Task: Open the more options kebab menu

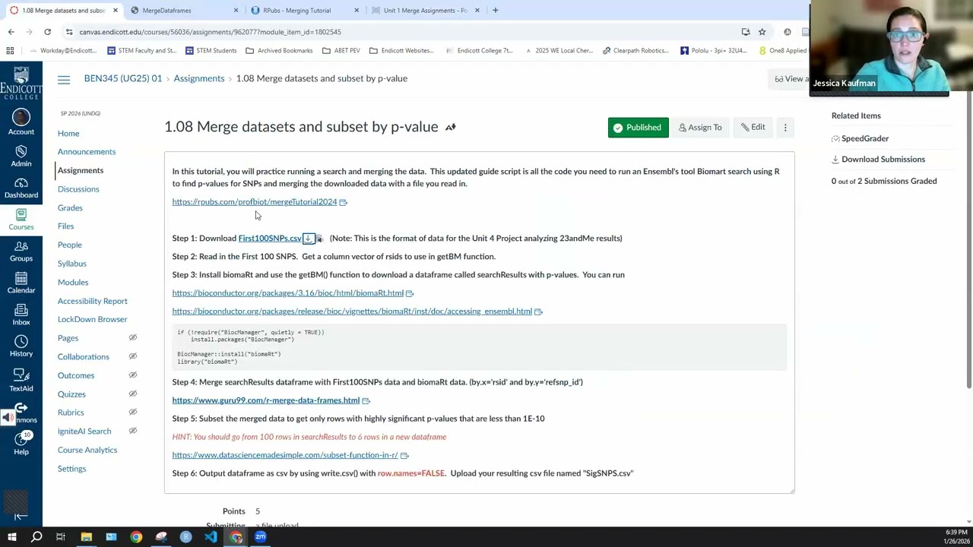Action: click(x=785, y=128)
